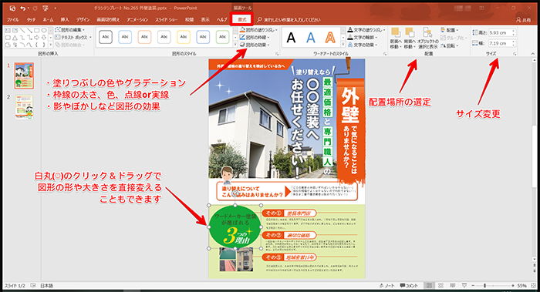Open 文字の塗りつぶし text fill menu

pyautogui.click(x=366, y=30)
